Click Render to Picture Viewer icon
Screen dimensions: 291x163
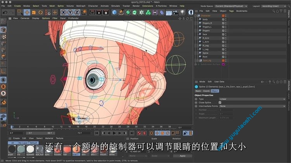pyautogui.click(x=99, y=12)
